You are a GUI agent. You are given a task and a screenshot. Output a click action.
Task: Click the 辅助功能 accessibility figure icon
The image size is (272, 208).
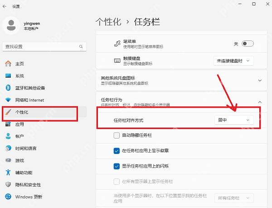pyautogui.click(x=8, y=173)
